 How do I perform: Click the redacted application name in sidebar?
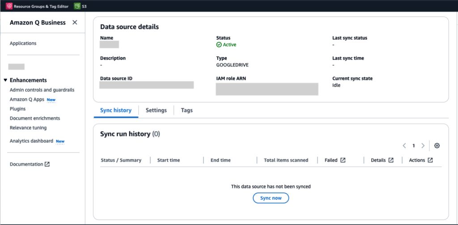pos(17,67)
